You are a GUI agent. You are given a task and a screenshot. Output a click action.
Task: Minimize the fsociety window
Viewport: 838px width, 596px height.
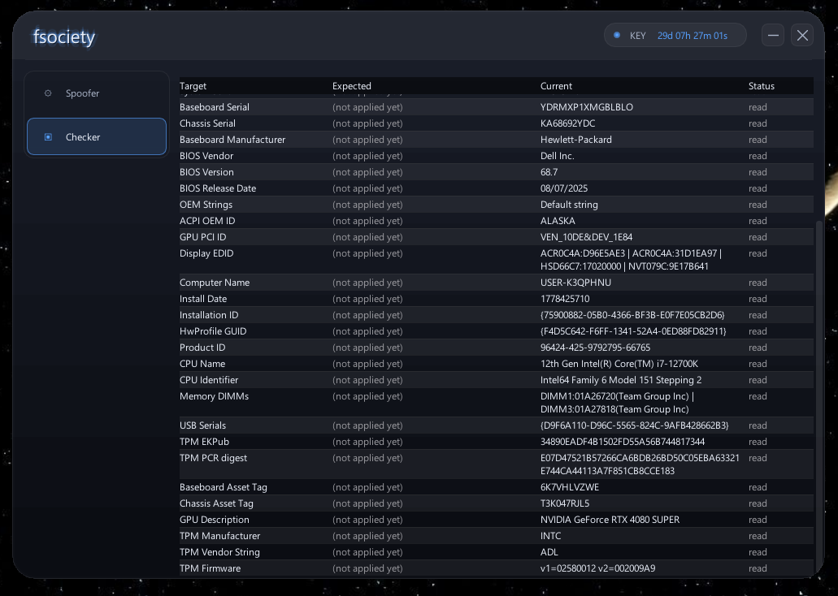[773, 35]
